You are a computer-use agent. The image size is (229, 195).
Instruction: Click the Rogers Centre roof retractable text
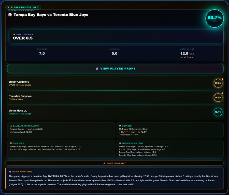[26, 129]
